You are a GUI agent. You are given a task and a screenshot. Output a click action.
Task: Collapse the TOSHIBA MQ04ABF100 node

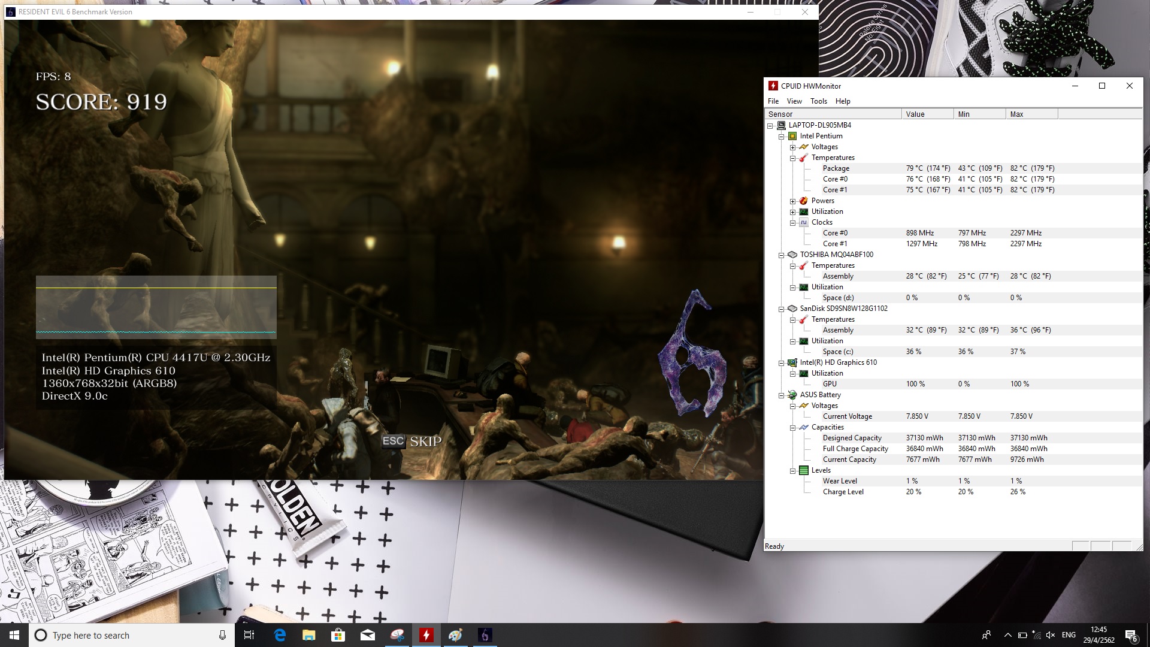tap(782, 255)
